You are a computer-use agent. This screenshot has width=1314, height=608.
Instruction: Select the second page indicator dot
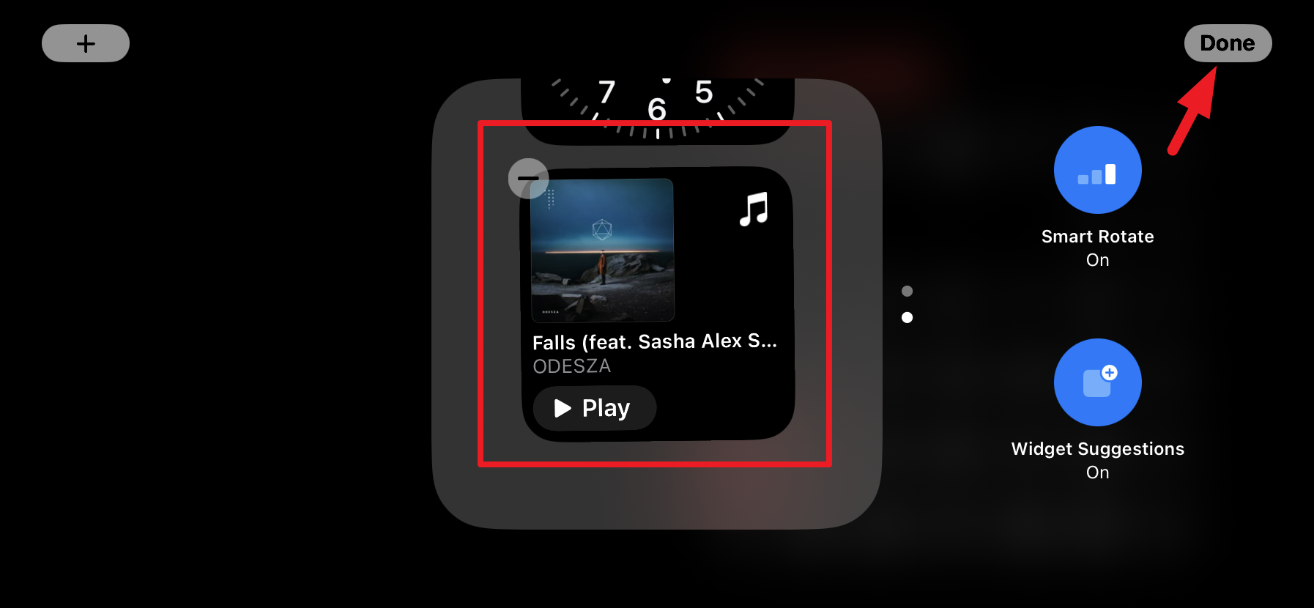coord(907,317)
